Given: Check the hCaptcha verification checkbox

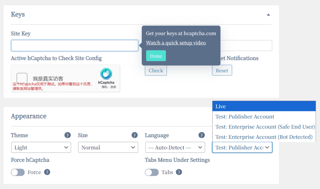Looking at the screenshot, I should tap(22, 78).
